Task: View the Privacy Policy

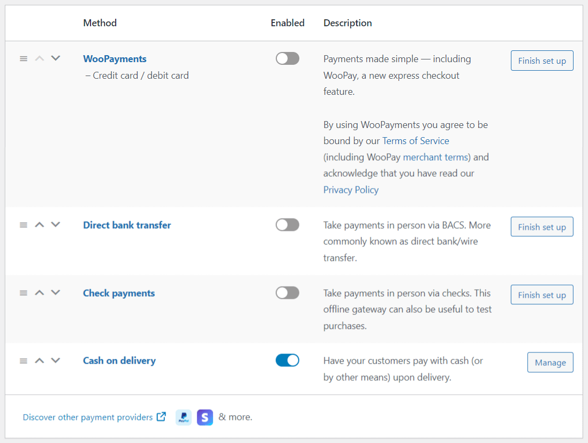Action: tap(351, 190)
